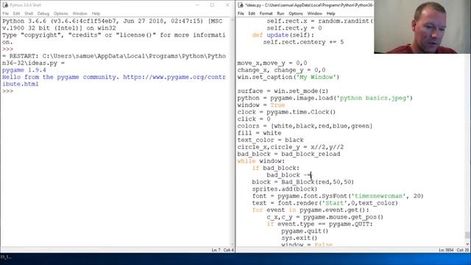471x265 pixels.
Task: Click the pygame.image.load code line
Action: click(325, 98)
